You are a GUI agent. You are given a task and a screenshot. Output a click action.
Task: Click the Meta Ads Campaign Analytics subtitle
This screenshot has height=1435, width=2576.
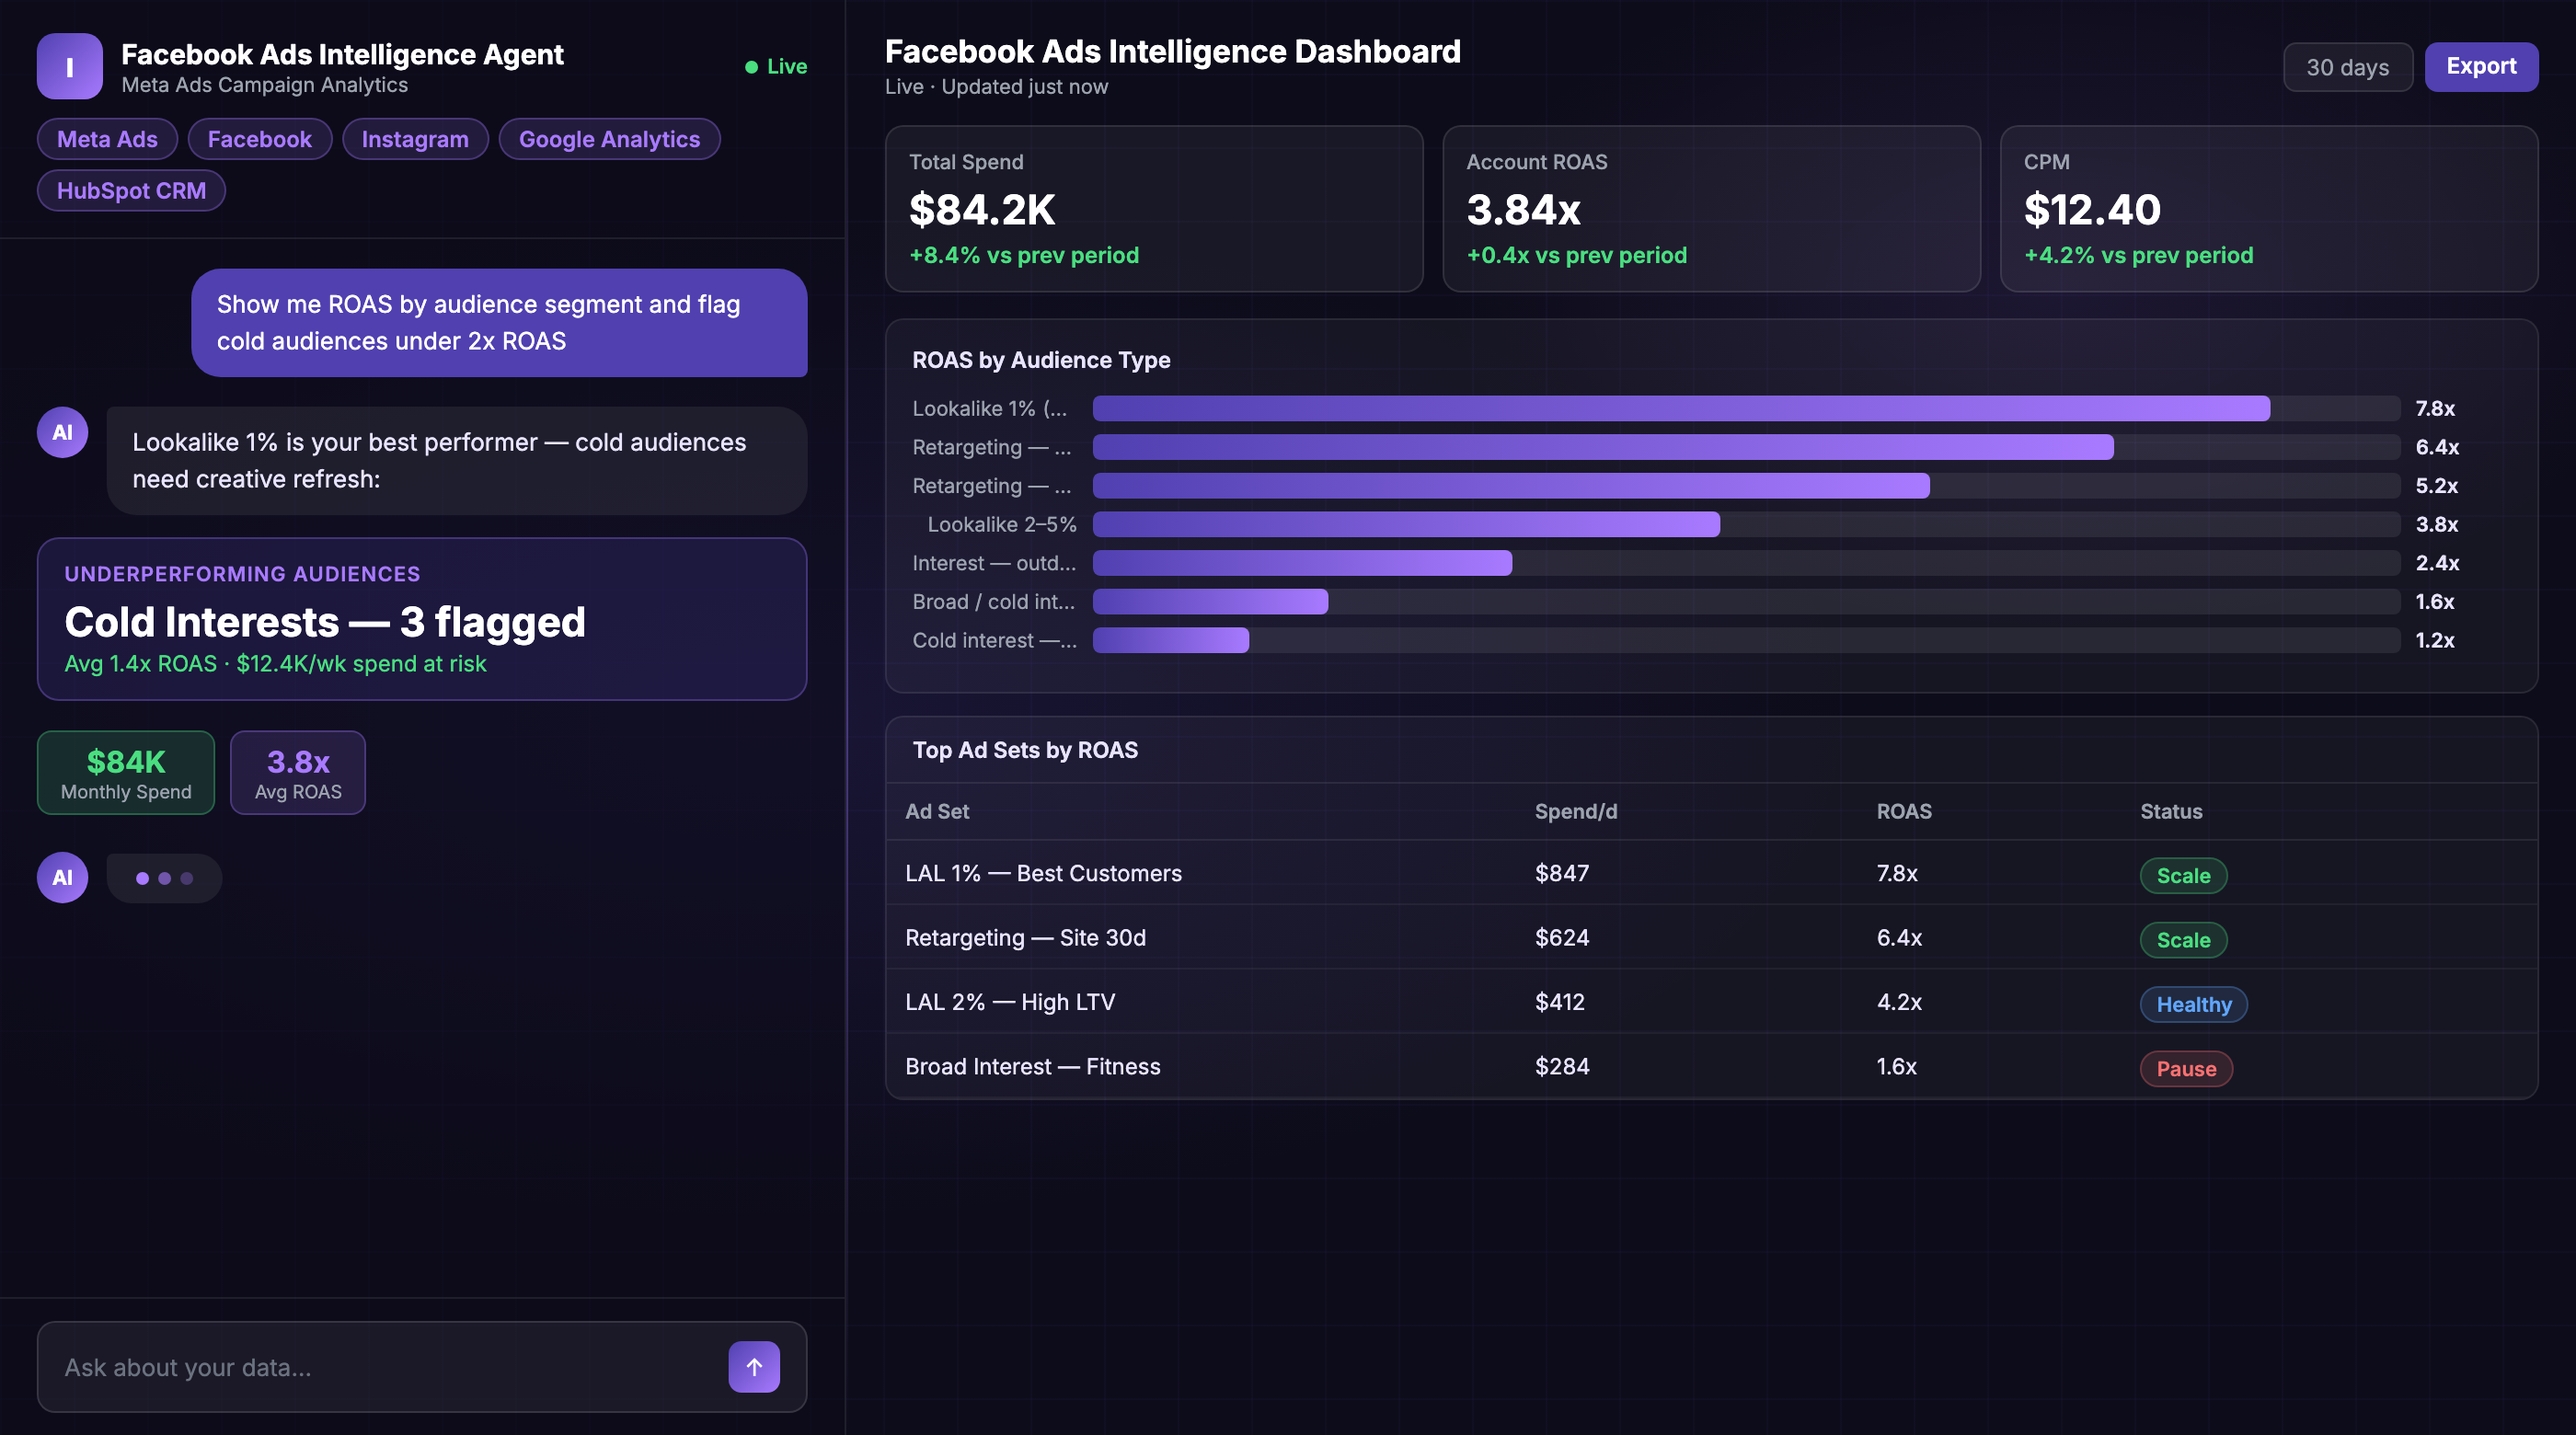265,85
